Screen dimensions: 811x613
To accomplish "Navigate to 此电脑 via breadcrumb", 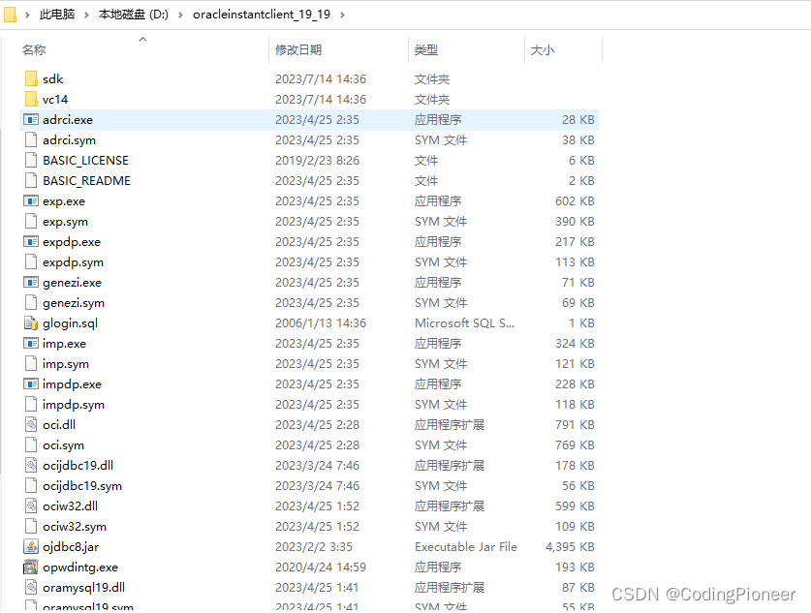I will click(x=55, y=15).
